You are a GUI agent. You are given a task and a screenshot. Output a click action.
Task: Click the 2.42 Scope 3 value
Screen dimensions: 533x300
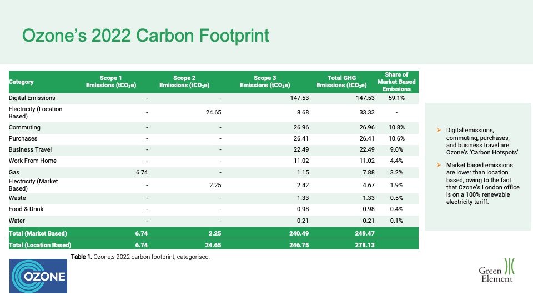303,185
